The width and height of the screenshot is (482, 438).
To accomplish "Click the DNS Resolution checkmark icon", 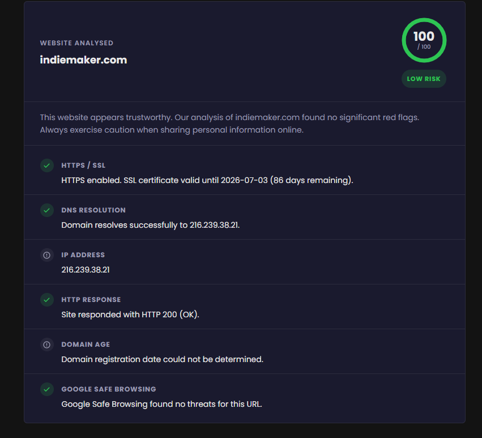I will pyautogui.click(x=47, y=210).
